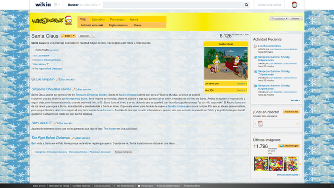Open the 'Episodios' navigation tab
This screenshot has width=334, height=188.
pos(98,19)
